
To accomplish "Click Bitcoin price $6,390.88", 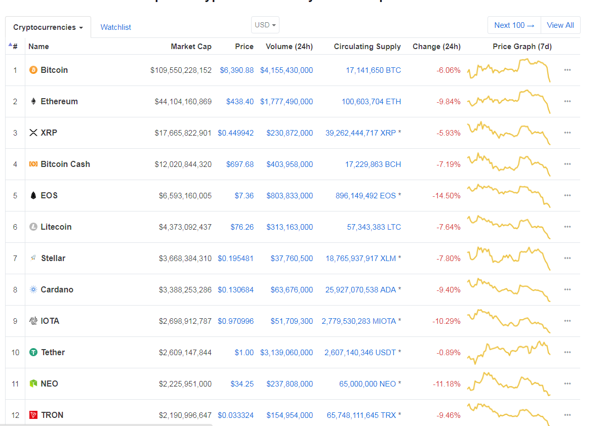I will pyautogui.click(x=237, y=70).
